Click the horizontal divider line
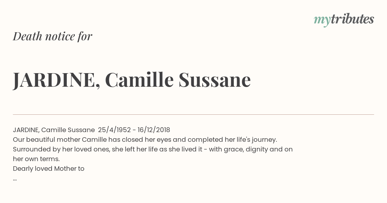The height and width of the screenshot is (203, 387). [193, 114]
